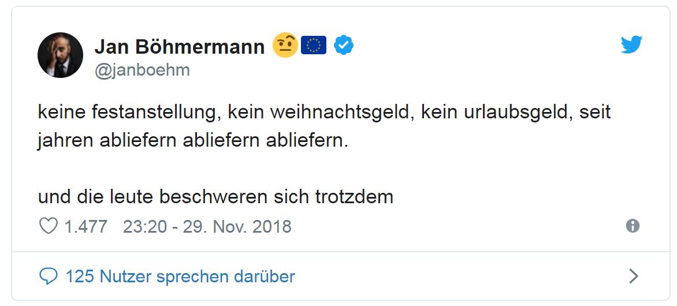This screenshot has width=677, height=306.
Task: Open Jan Böhmermann's profile picture
Action: (60, 55)
